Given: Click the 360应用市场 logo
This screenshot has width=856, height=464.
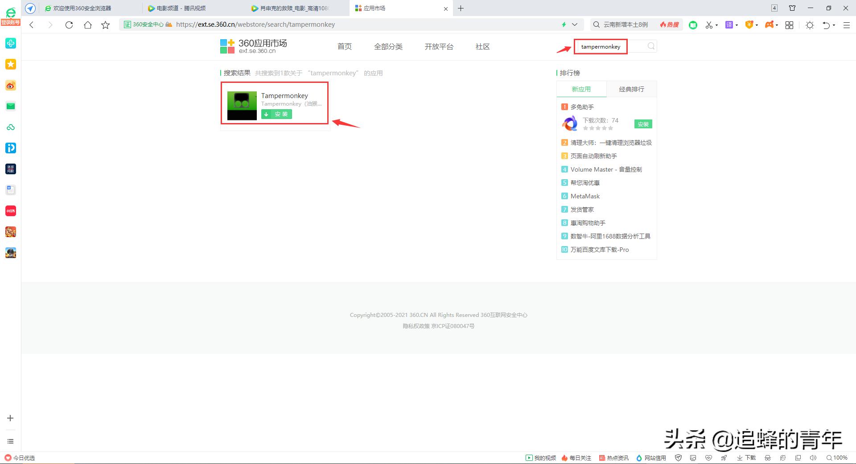Looking at the screenshot, I should click(x=253, y=46).
